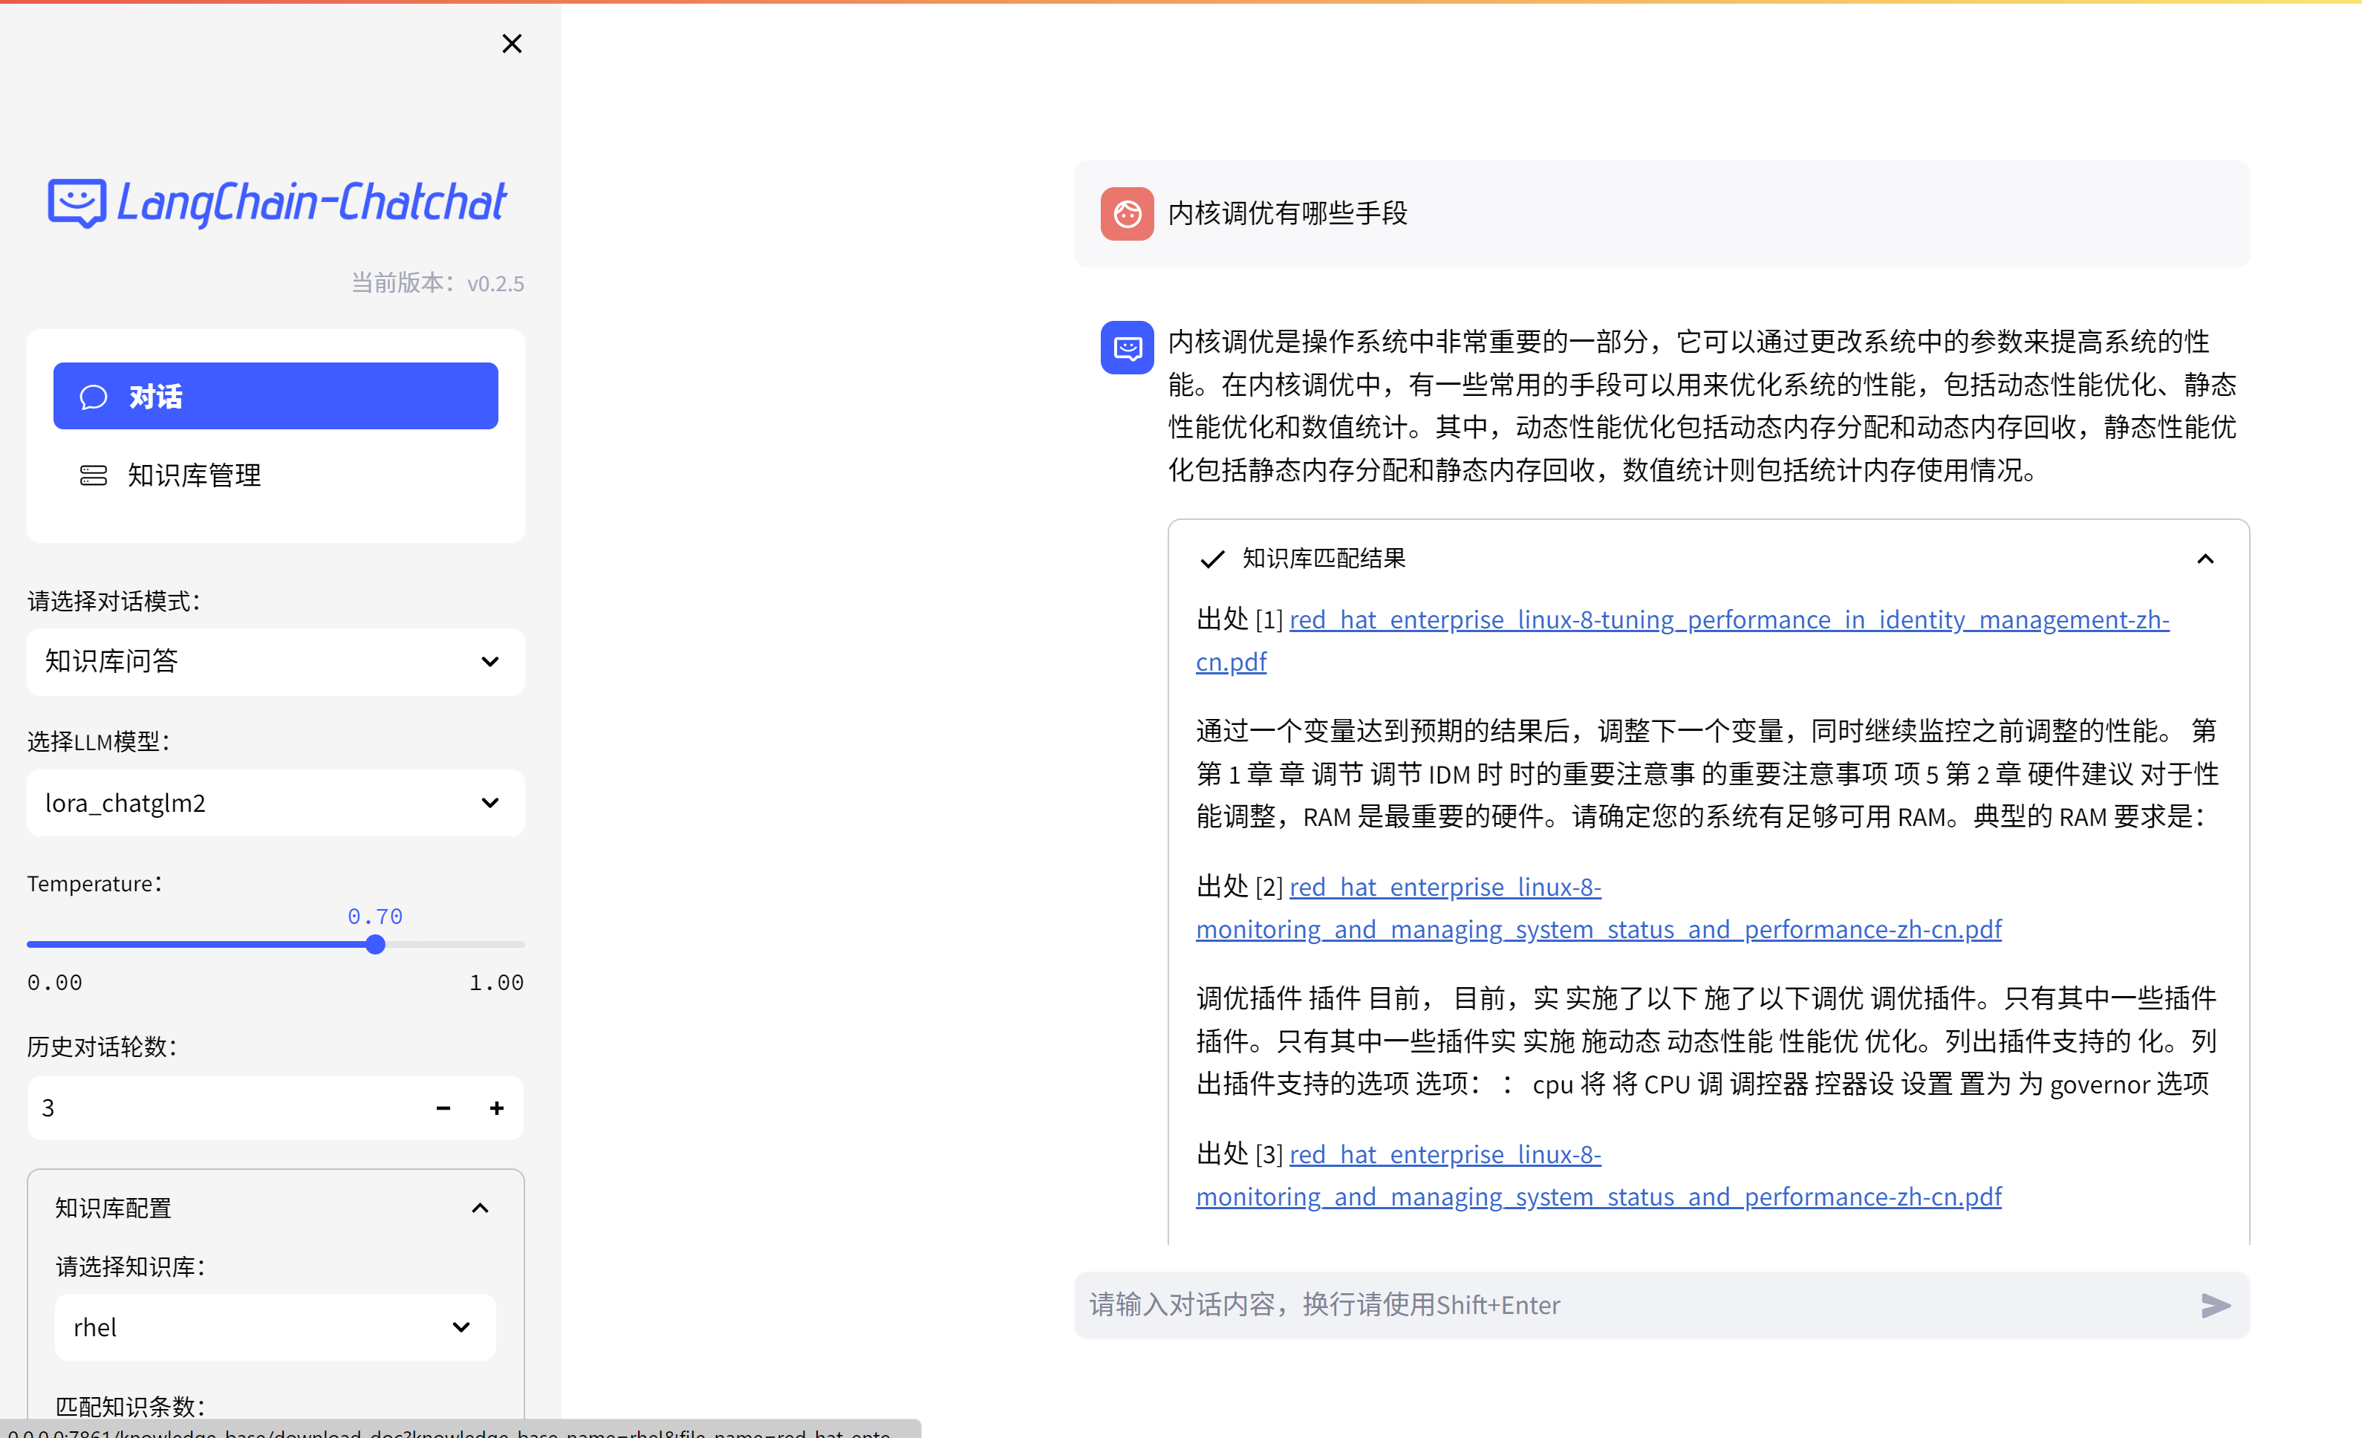The image size is (2362, 1438).
Task: Click the LangChain-Chatchat logo
Action: coord(277,202)
